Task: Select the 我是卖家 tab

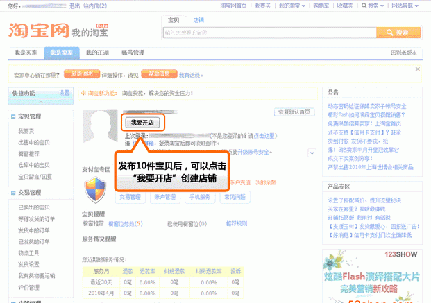Action: [x=62, y=53]
